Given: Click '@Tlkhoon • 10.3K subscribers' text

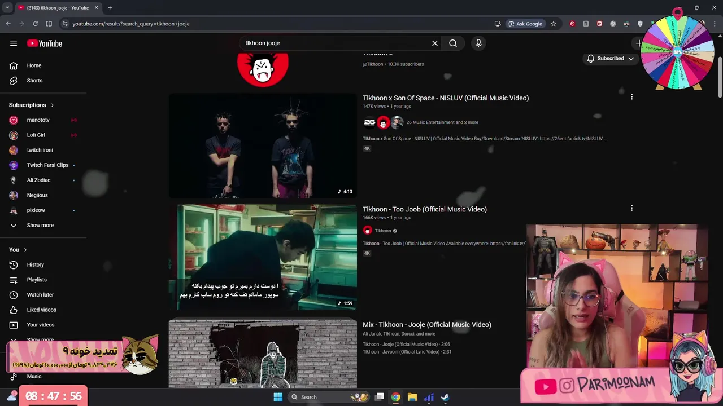Looking at the screenshot, I should point(393,64).
